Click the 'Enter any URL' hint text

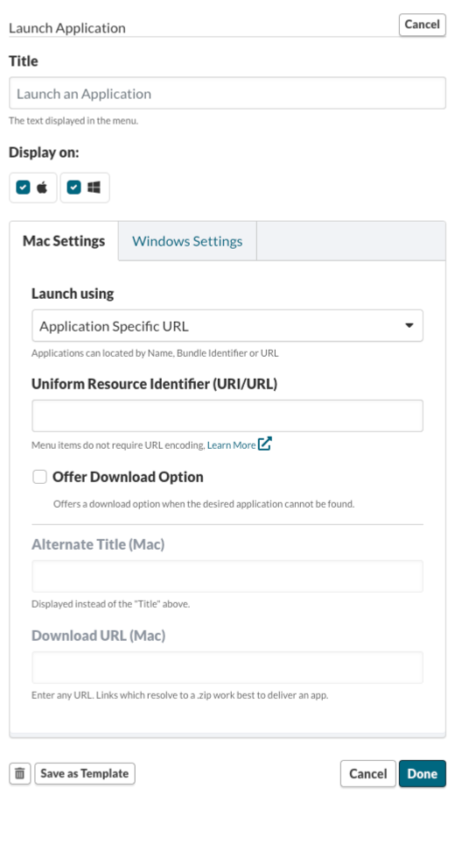179,695
